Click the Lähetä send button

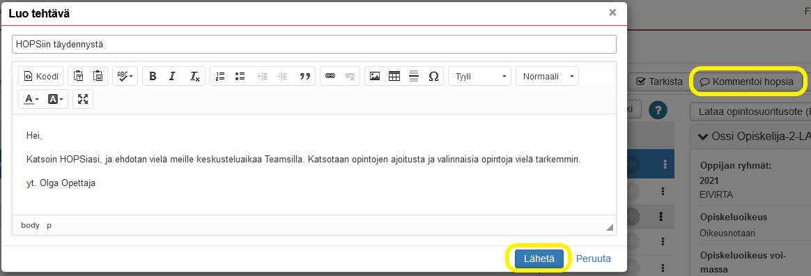[x=539, y=259]
